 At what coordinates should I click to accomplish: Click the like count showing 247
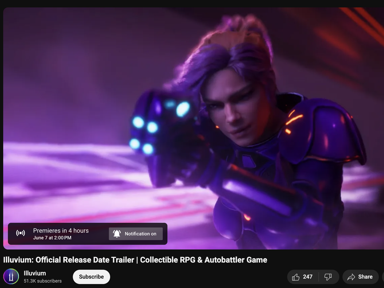(x=307, y=277)
